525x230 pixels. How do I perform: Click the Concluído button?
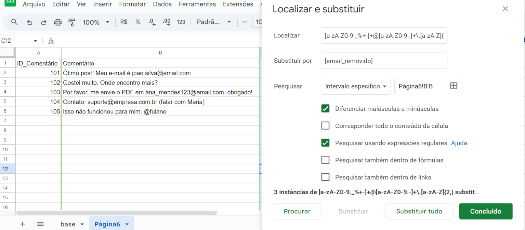coord(486,211)
